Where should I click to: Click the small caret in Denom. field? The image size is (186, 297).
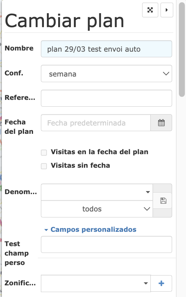click(x=148, y=192)
